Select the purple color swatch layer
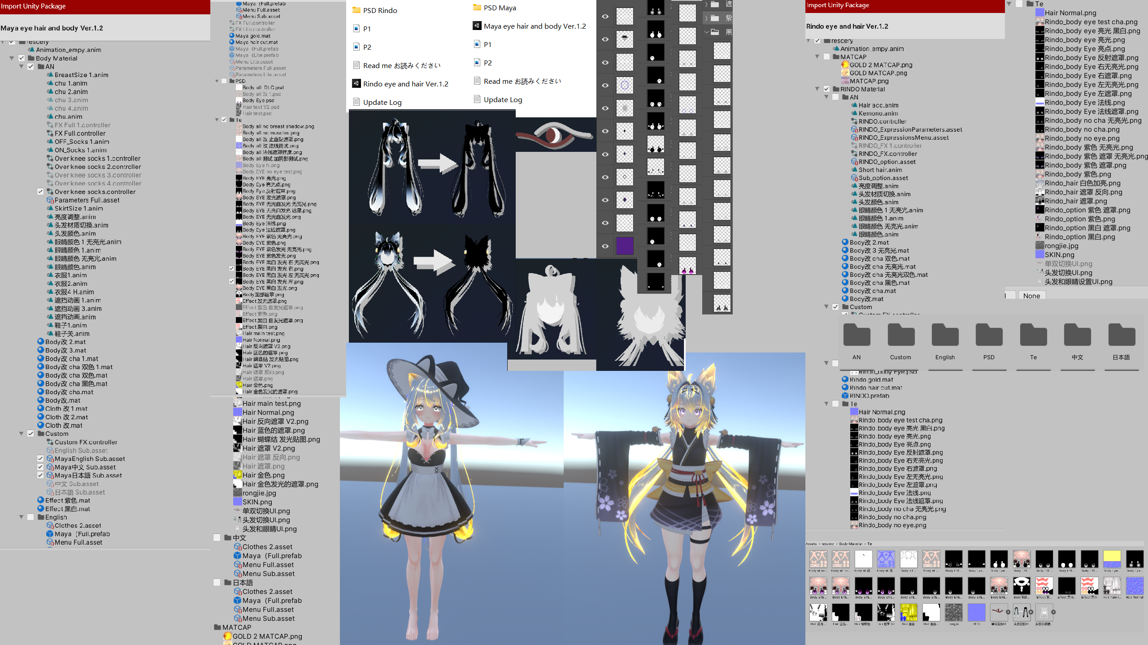This screenshot has width=1148, height=645. pyautogui.click(x=625, y=245)
